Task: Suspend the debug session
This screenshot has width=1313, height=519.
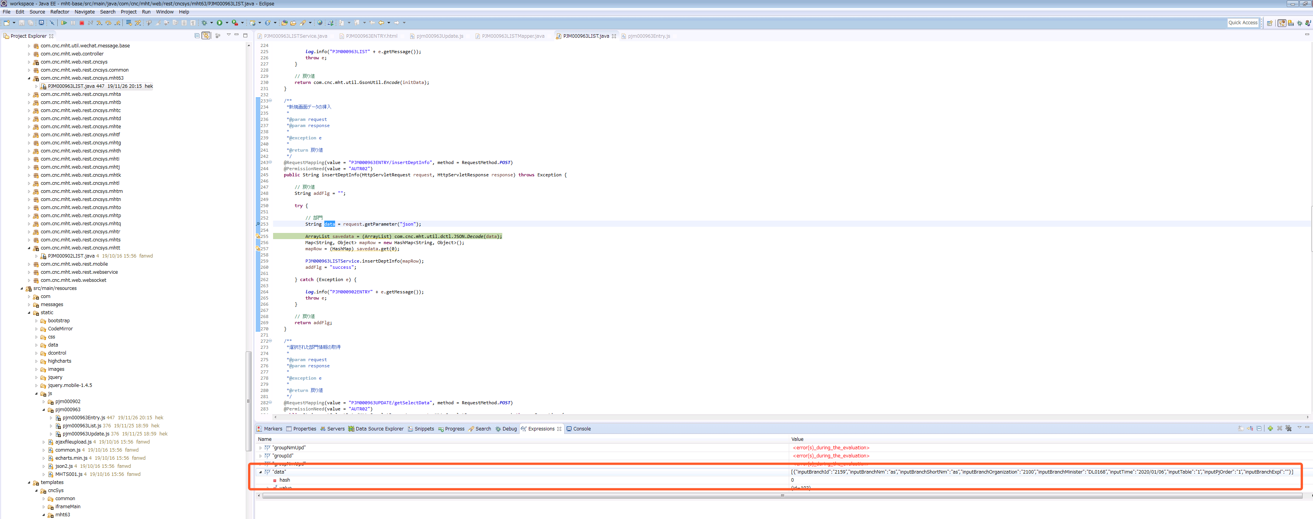Action: (73, 23)
